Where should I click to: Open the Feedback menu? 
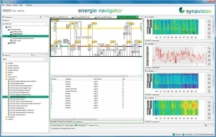pyautogui.click(x=29, y=5)
